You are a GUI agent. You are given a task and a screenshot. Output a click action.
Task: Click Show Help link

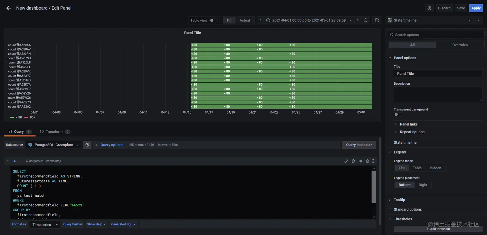point(96,225)
